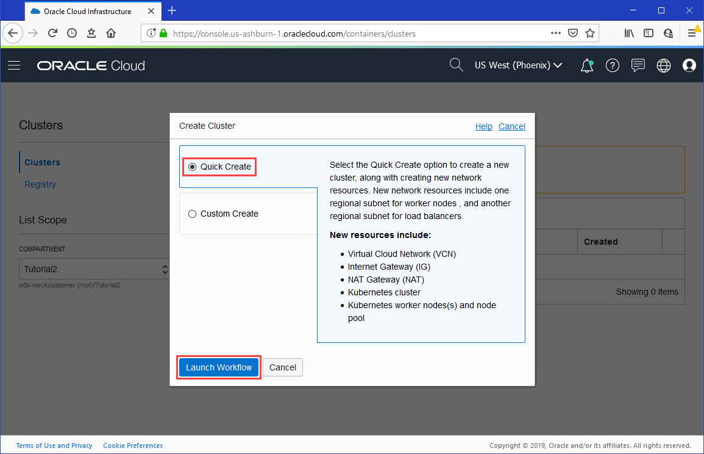Image resolution: width=704 pixels, height=454 pixels.
Task: Click the Launch Workflow button
Action: click(x=219, y=367)
